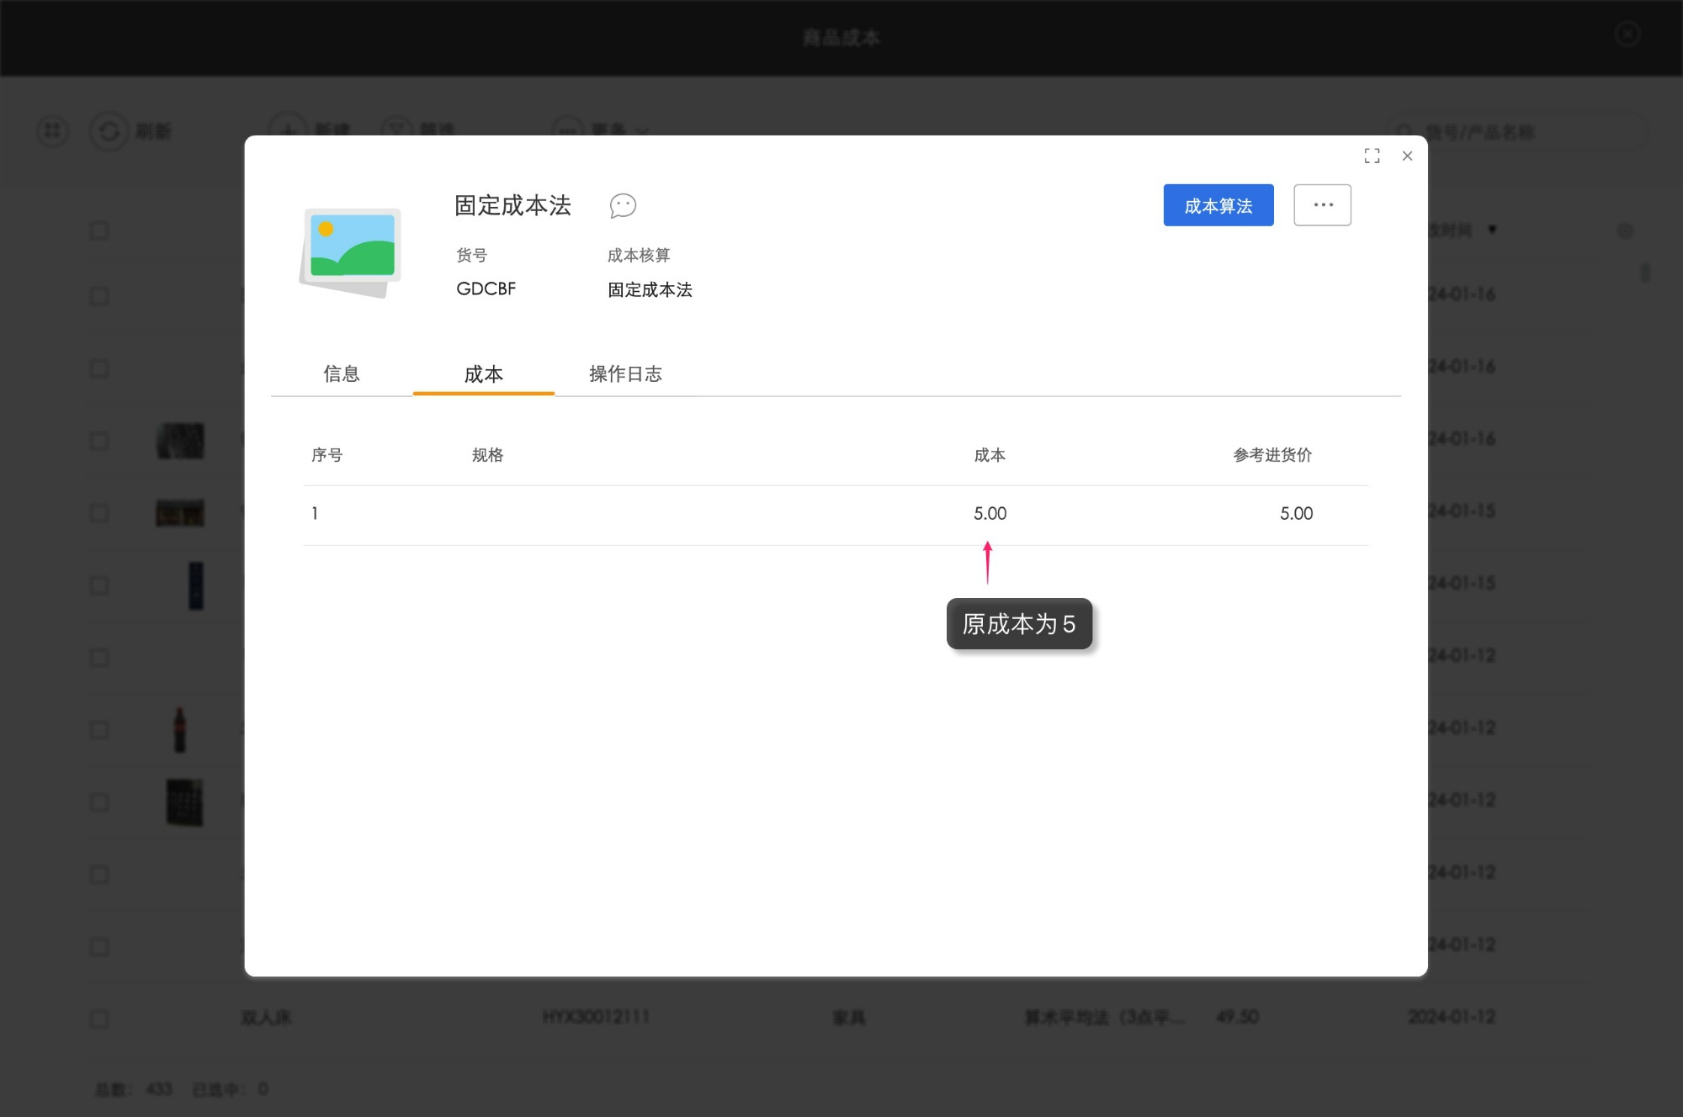Close the background 商品成本 window
Image resolution: width=1683 pixels, height=1117 pixels.
(x=1627, y=34)
